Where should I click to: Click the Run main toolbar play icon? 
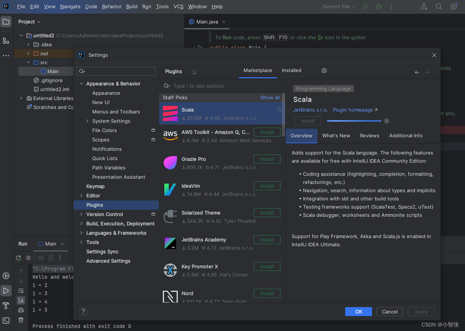tap(366, 6)
